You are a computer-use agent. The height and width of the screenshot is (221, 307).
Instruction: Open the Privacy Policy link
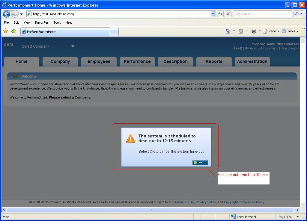click(x=206, y=202)
